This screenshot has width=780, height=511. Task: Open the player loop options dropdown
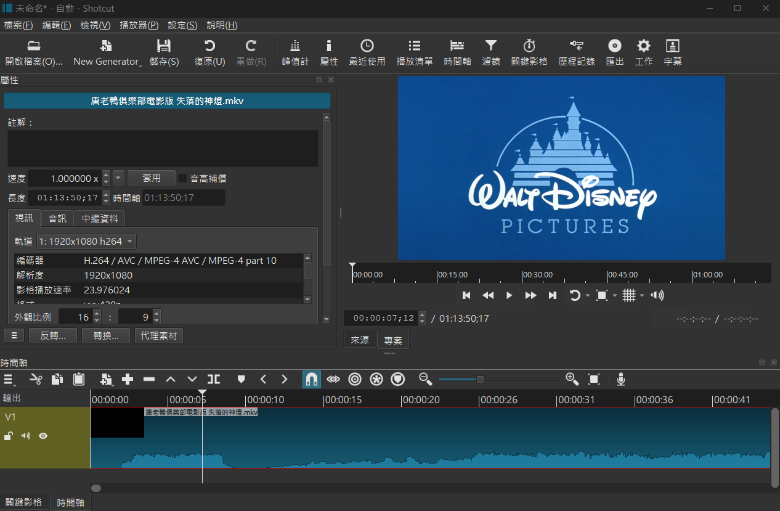point(588,296)
